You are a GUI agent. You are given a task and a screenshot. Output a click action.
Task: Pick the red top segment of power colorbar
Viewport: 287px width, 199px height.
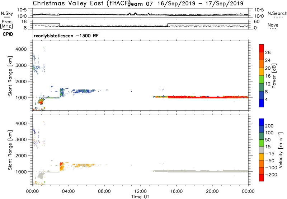[x=262, y=48]
